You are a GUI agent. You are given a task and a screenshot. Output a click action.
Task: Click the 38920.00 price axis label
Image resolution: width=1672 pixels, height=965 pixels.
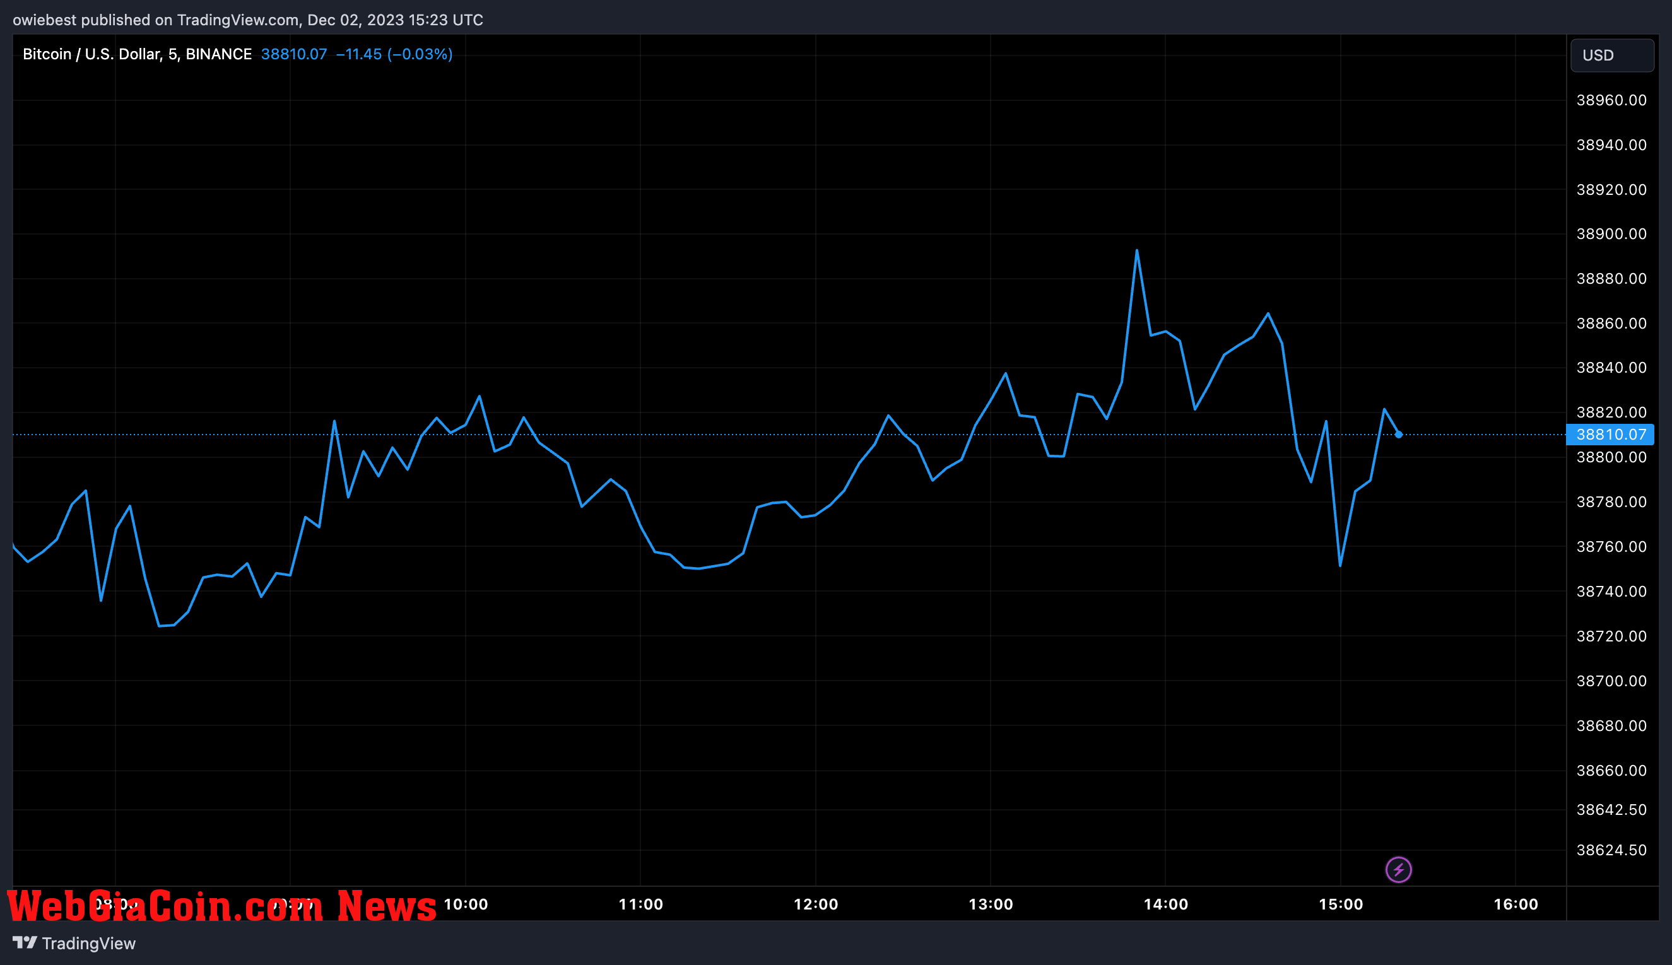[x=1611, y=190]
